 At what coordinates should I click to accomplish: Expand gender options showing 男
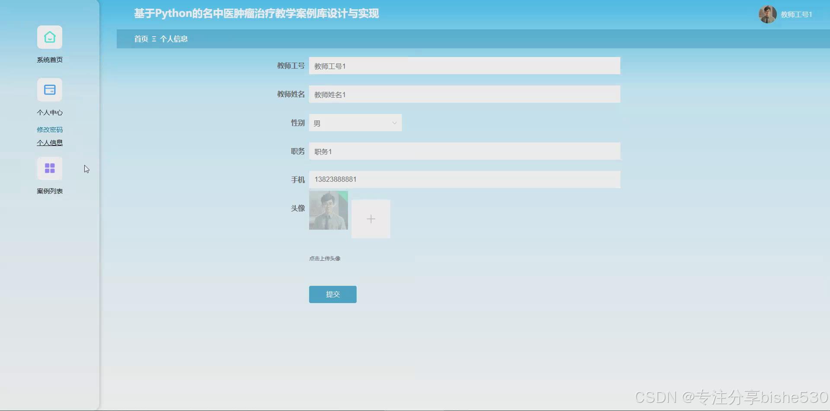coord(354,123)
